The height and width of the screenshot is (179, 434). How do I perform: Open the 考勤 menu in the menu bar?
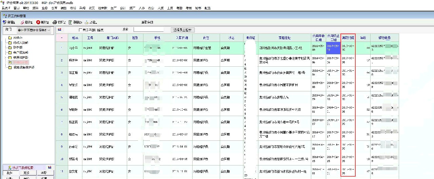click(179, 8)
